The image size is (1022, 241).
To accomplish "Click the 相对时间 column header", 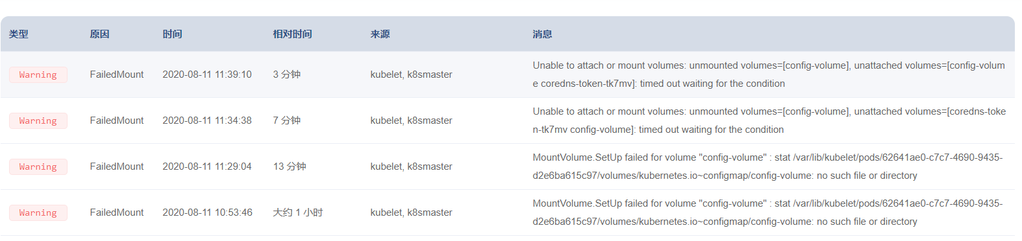I will pos(292,34).
